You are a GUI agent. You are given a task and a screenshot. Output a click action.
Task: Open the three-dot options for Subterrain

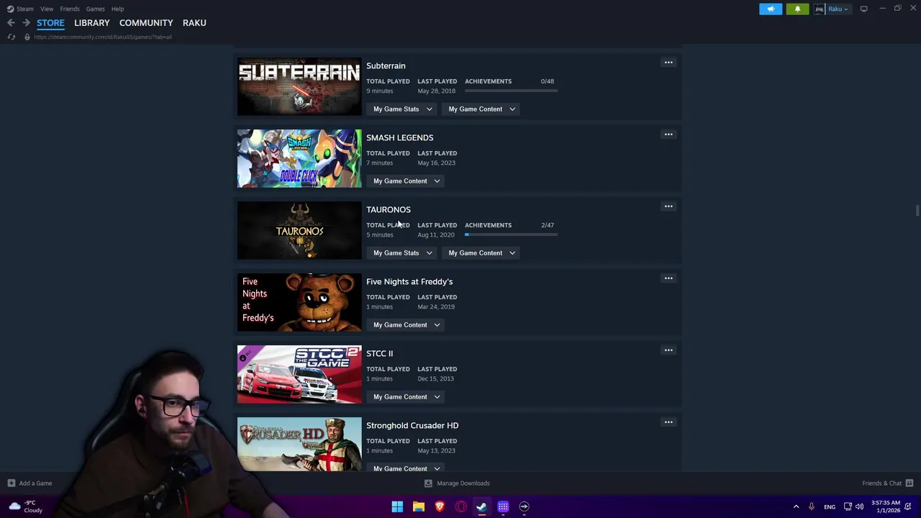668,63
